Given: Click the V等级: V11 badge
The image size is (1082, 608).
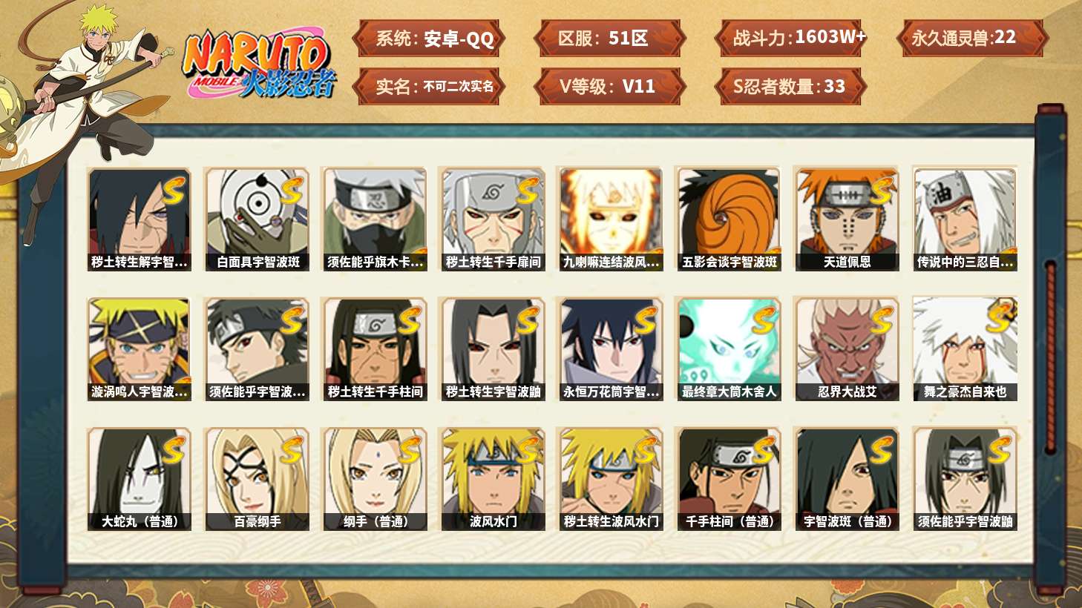Looking at the screenshot, I should click(609, 86).
